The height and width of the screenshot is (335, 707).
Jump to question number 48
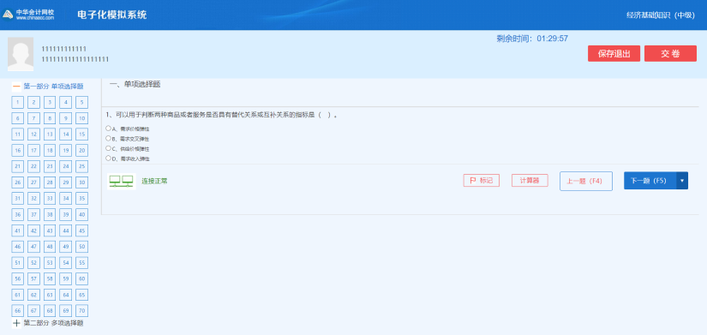point(50,247)
